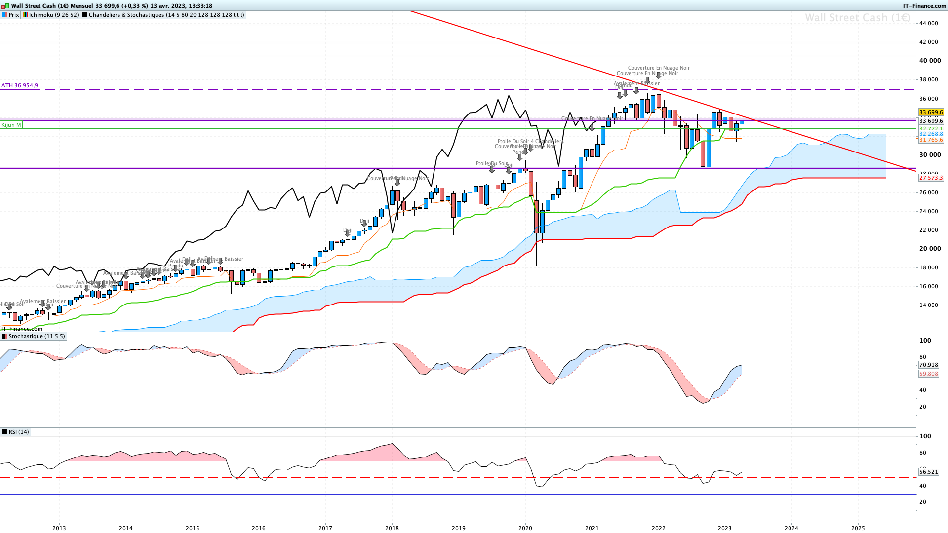Click the yellow 33 699,6 price tag

click(931, 113)
